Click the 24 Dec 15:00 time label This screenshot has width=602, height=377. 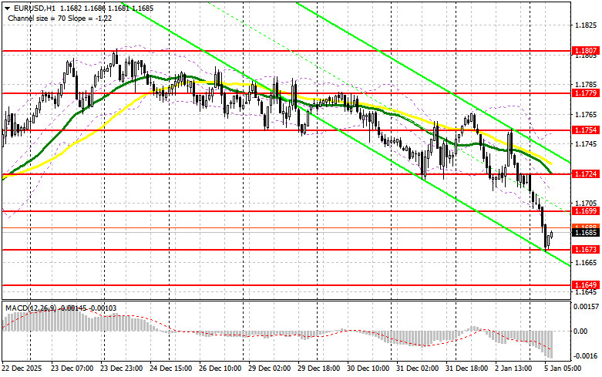pyautogui.click(x=170, y=369)
